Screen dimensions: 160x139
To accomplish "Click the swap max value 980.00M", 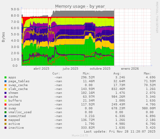I will pos(149,108).
